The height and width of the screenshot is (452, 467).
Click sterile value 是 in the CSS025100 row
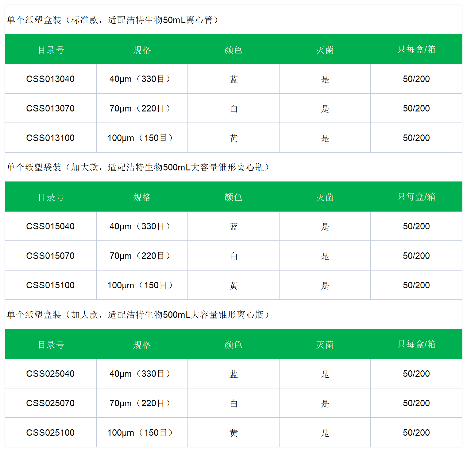(x=325, y=433)
